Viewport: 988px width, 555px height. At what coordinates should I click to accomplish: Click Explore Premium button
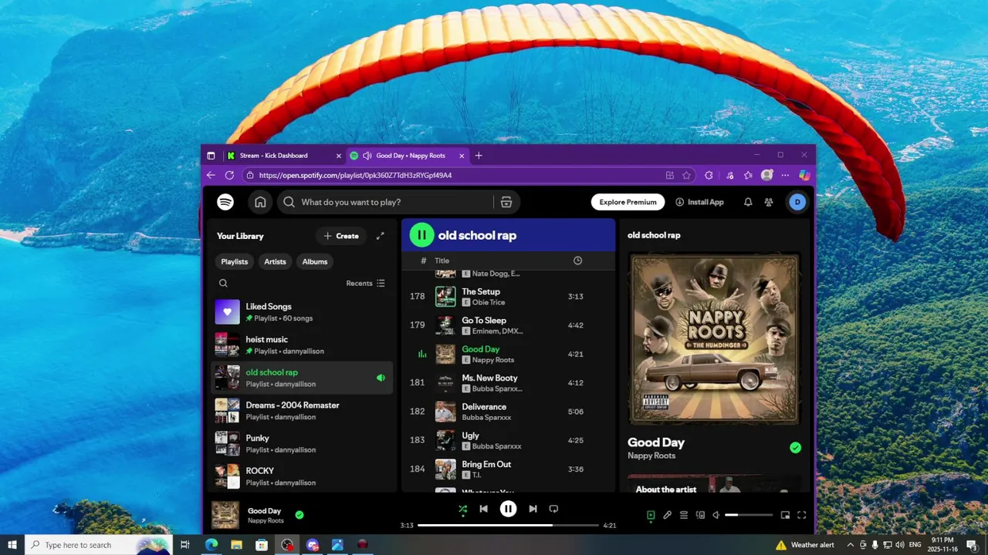pyautogui.click(x=628, y=202)
